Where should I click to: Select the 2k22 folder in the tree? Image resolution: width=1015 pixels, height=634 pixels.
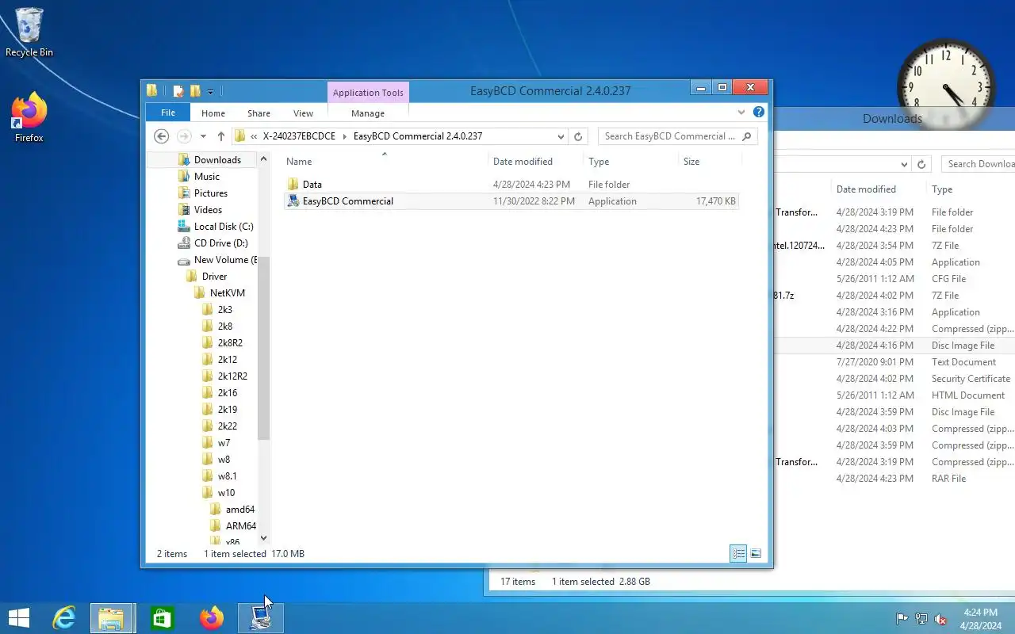pos(227,426)
